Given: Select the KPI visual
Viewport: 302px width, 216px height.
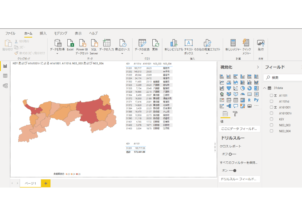Looking at the screenshot, I should pyautogui.click(x=222, y=100).
